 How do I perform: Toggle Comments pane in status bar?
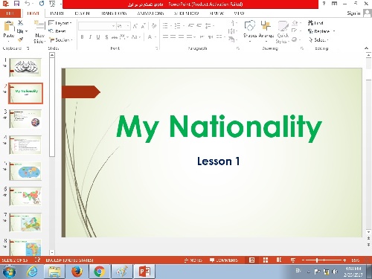coord(224,260)
